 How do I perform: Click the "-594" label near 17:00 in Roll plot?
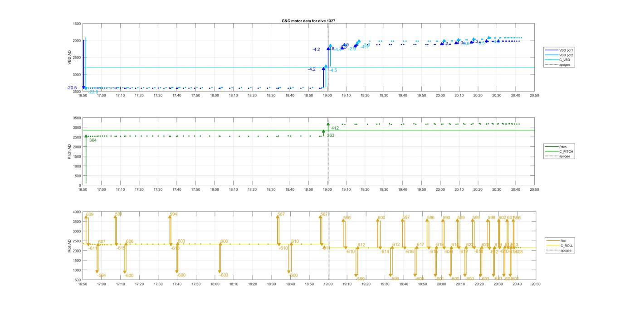[x=102, y=275]
